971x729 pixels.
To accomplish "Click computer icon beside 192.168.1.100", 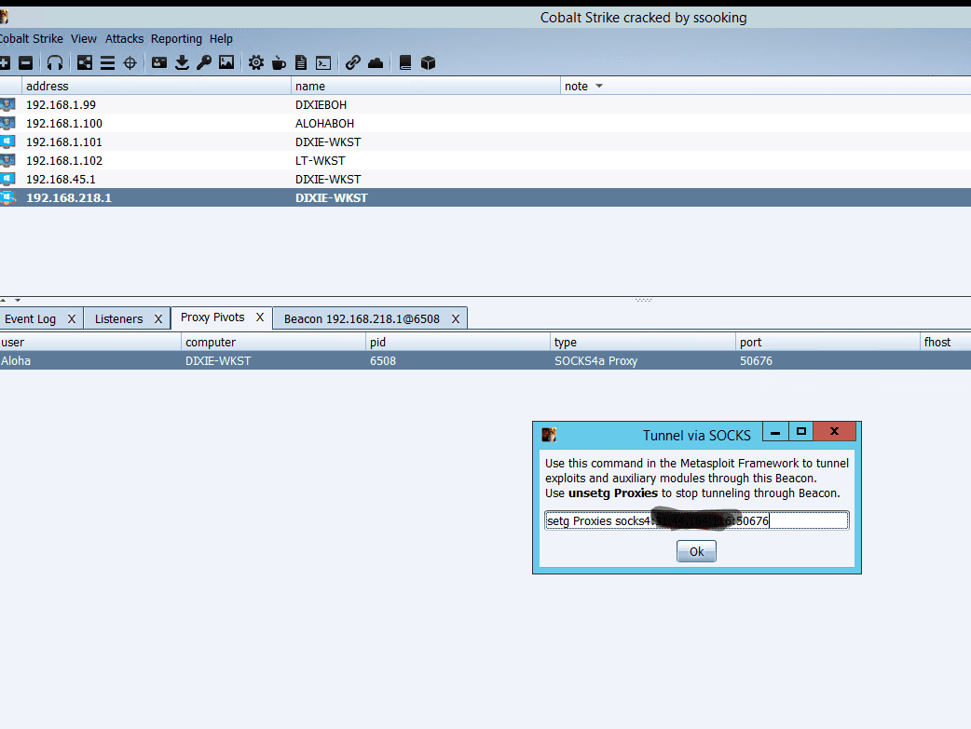I will [x=7, y=123].
